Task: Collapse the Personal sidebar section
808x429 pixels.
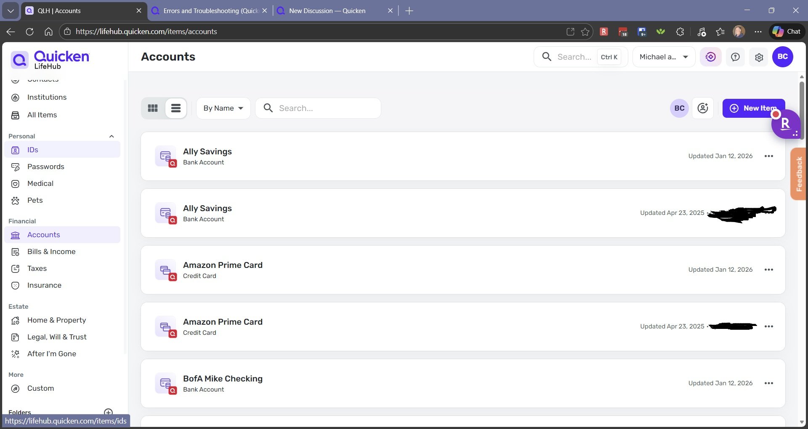Action: pyautogui.click(x=112, y=136)
